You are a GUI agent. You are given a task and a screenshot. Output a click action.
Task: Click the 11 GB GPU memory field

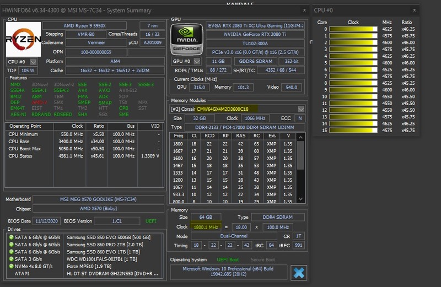tap(218, 61)
